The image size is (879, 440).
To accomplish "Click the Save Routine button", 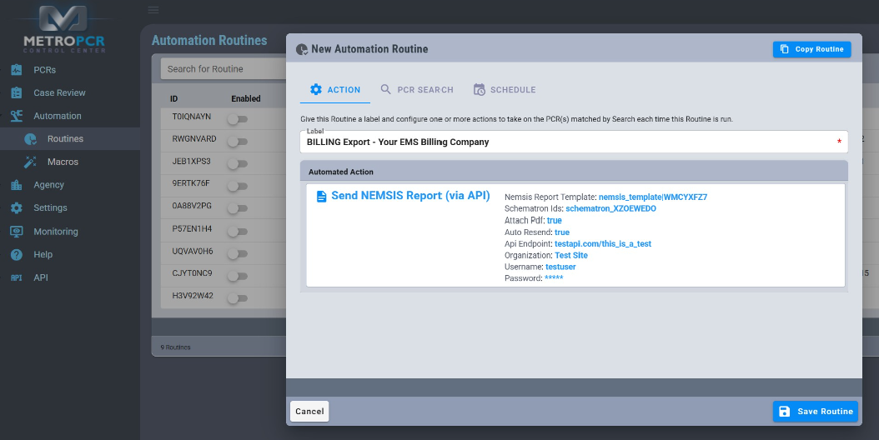I will pos(815,412).
